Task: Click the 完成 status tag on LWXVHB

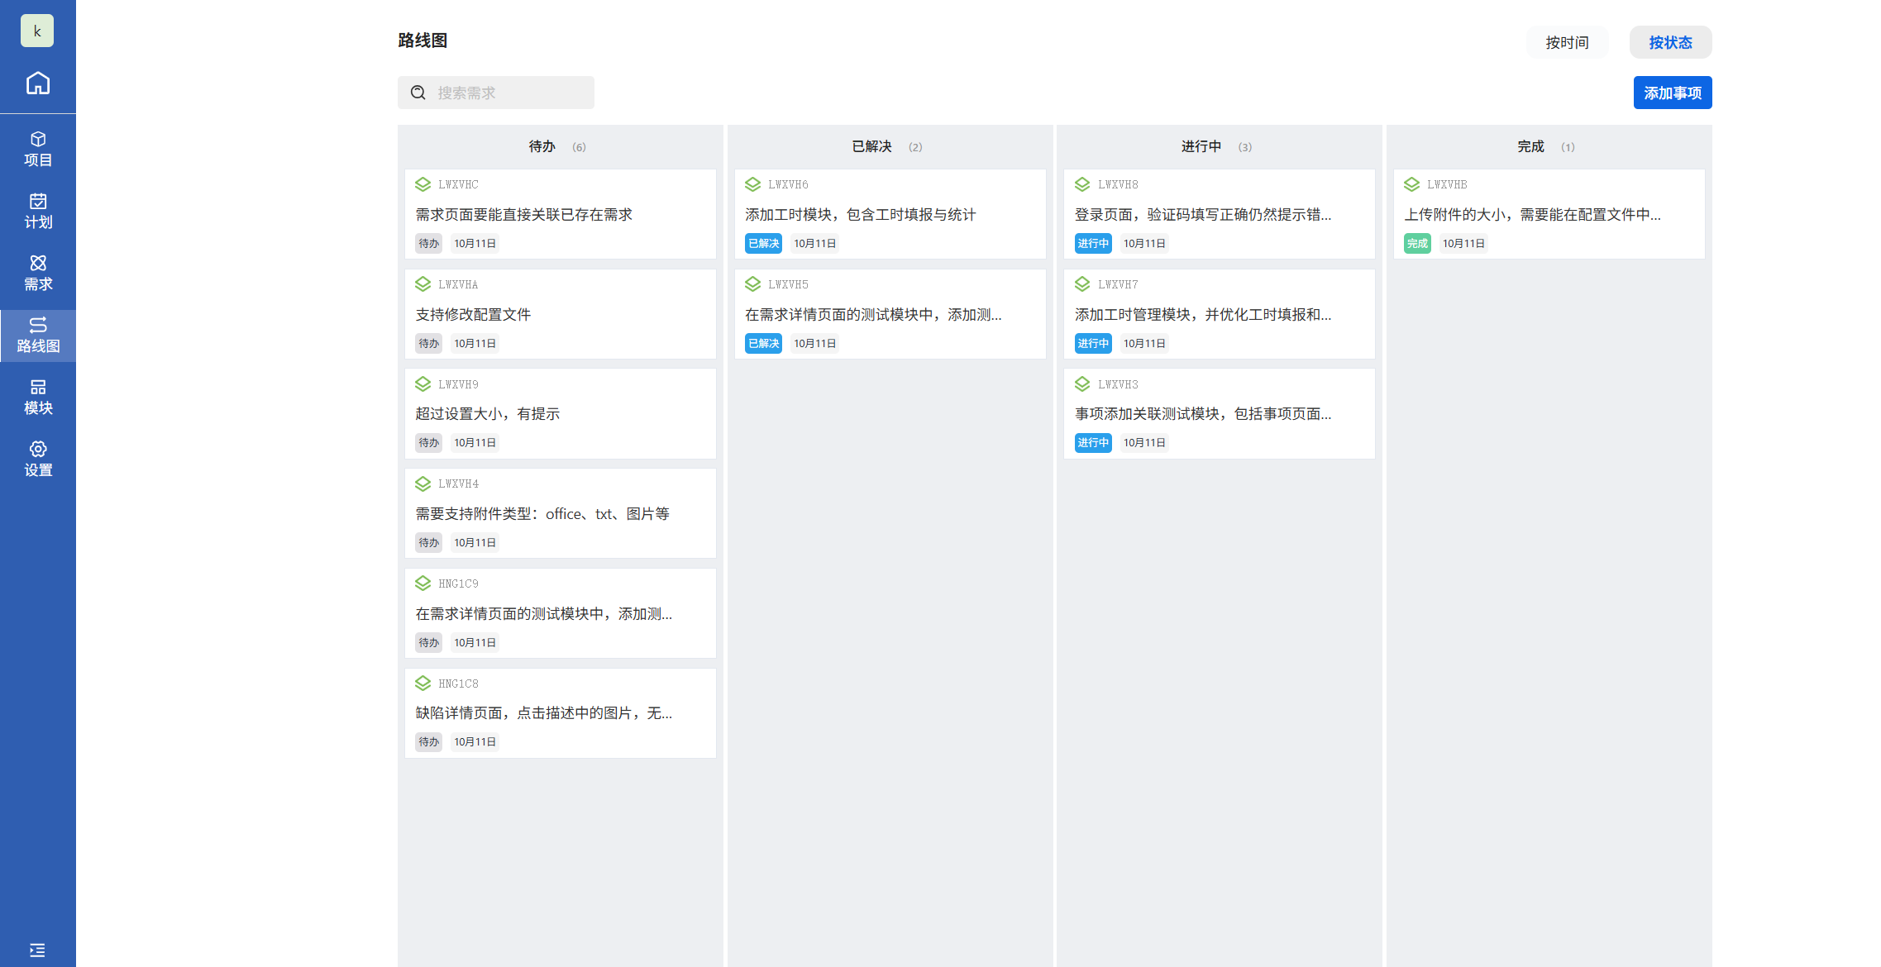Action: pyautogui.click(x=1416, y=243)
